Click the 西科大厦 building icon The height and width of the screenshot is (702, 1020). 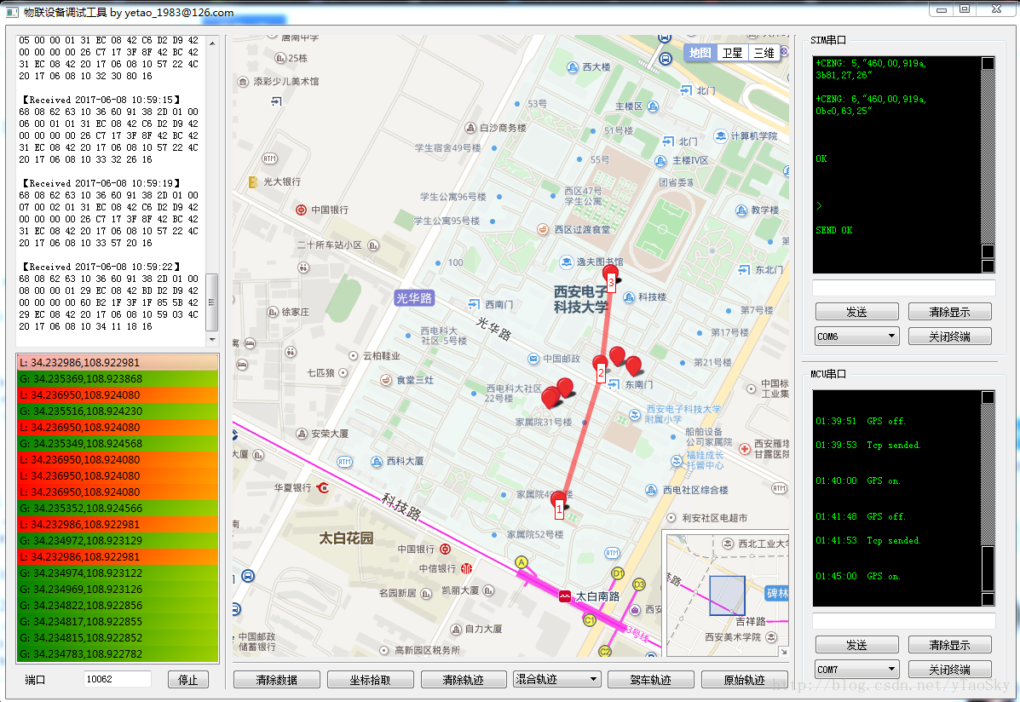click(377, 461)
